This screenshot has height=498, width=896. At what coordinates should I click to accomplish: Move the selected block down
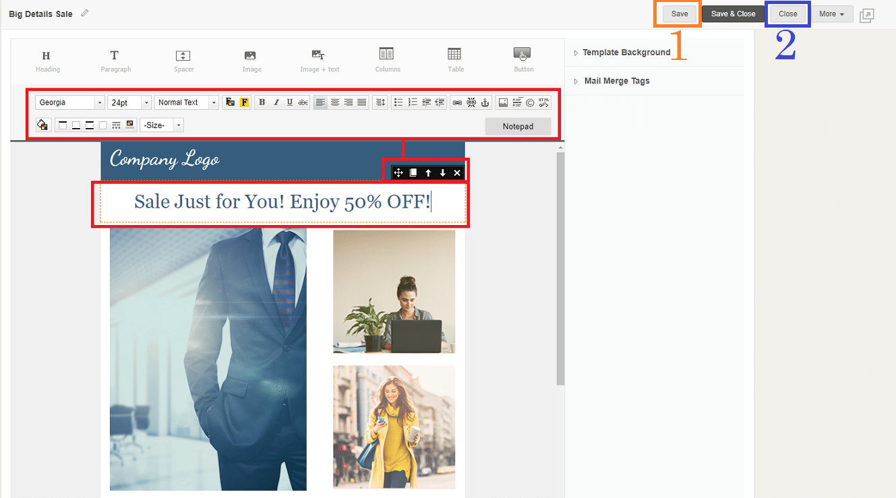pyautogui.click(x=443, y=173)
